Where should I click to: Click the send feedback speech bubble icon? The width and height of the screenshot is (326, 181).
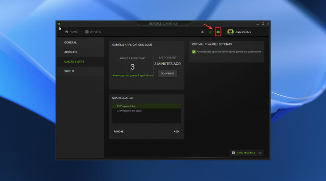coord(233,153)
